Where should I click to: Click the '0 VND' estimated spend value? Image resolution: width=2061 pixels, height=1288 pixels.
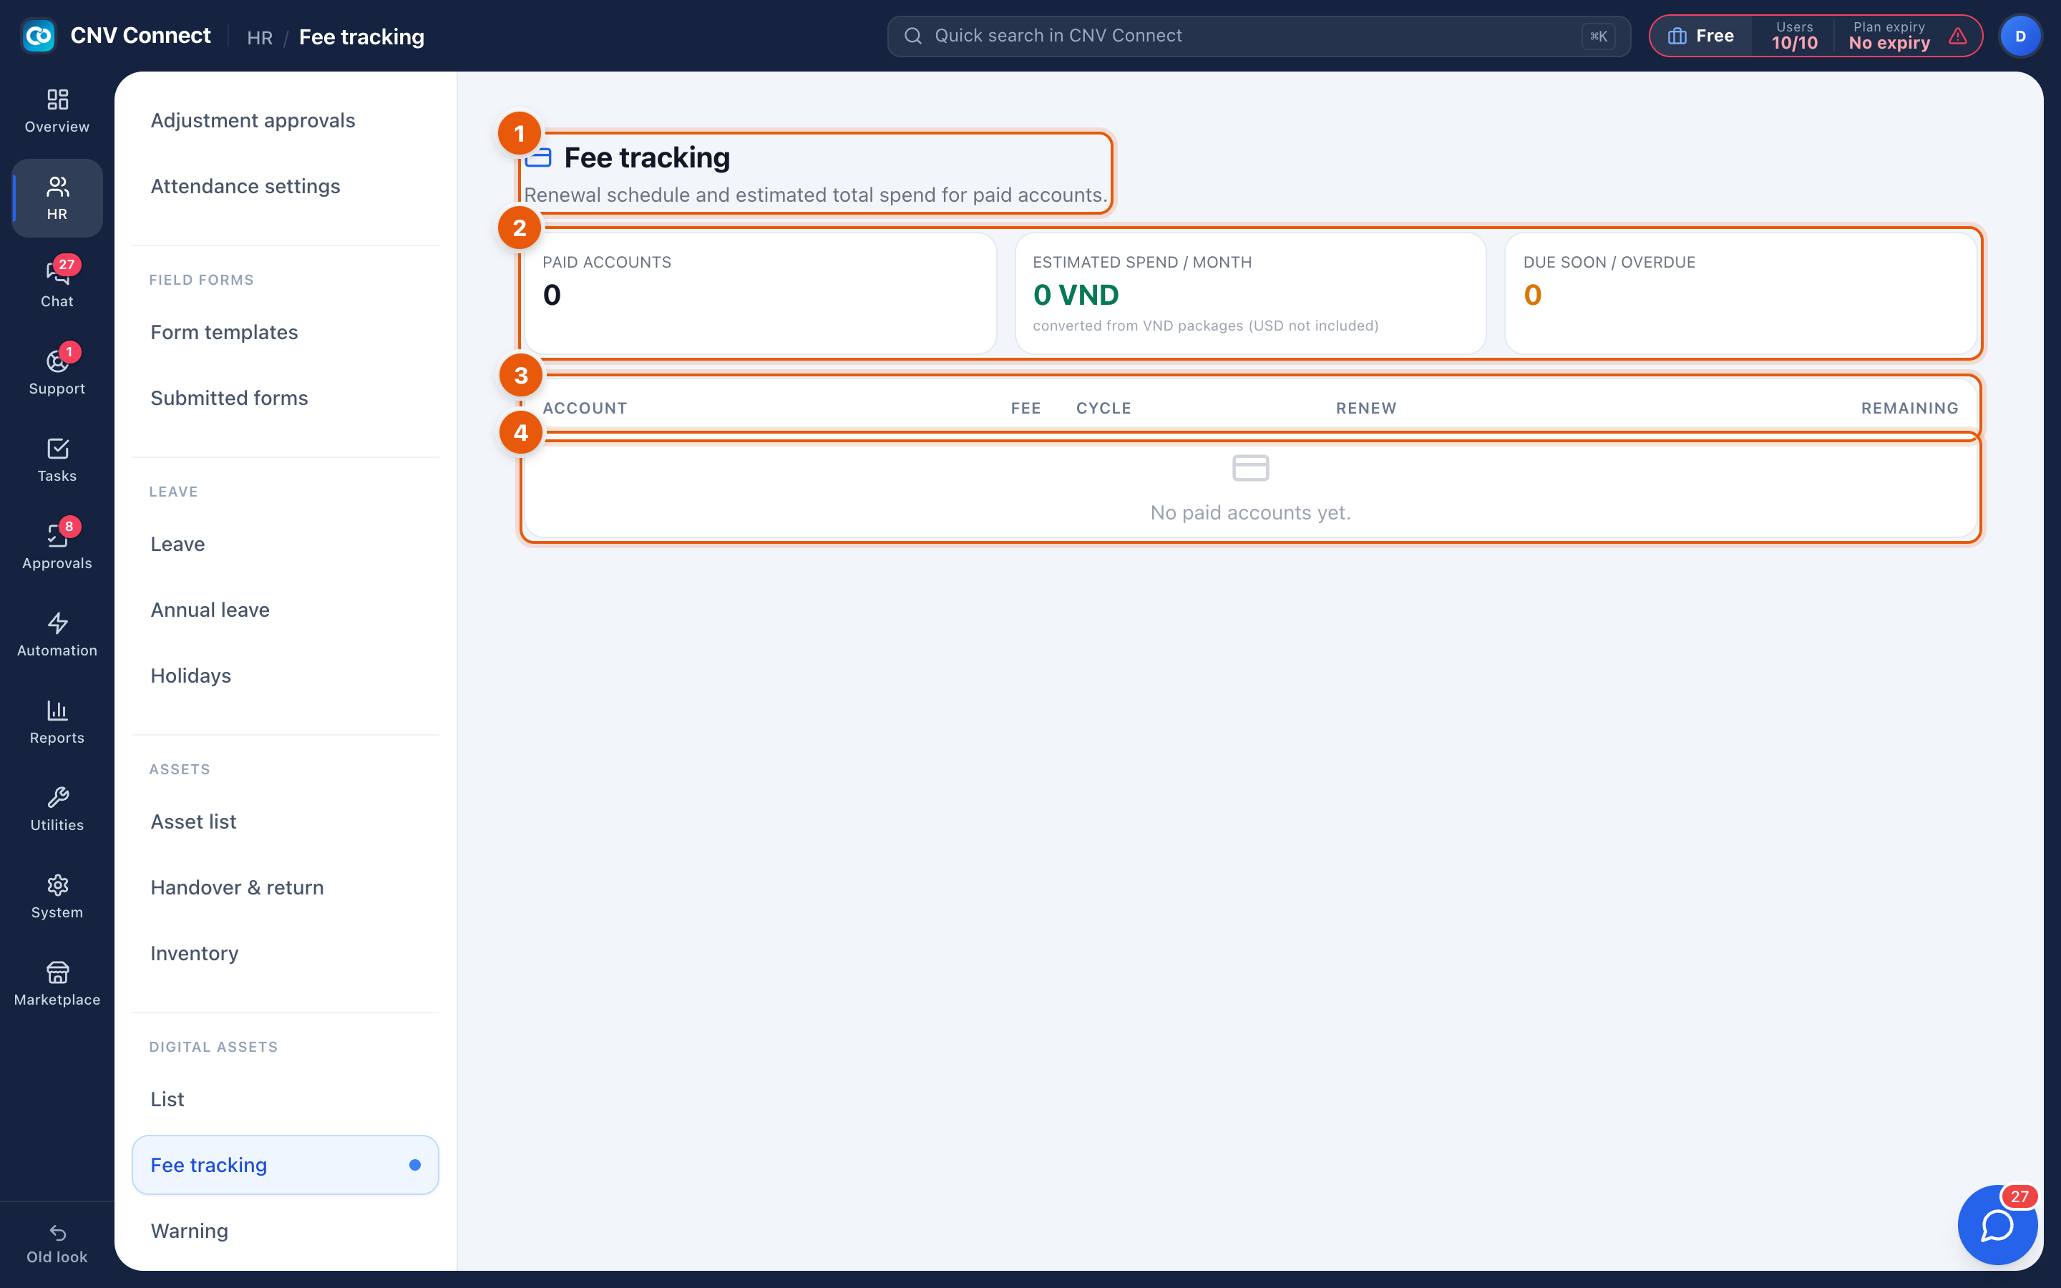pos(1076,295)
